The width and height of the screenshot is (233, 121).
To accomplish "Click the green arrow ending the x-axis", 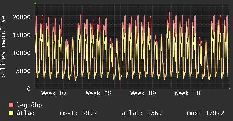I will 230,89.
